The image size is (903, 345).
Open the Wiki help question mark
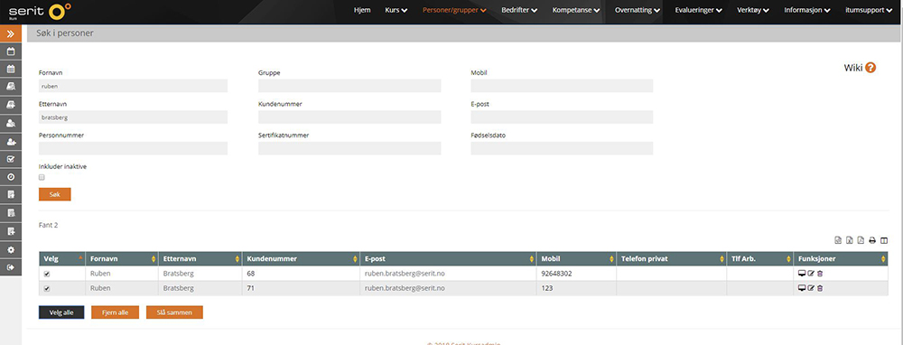(870, 68)
